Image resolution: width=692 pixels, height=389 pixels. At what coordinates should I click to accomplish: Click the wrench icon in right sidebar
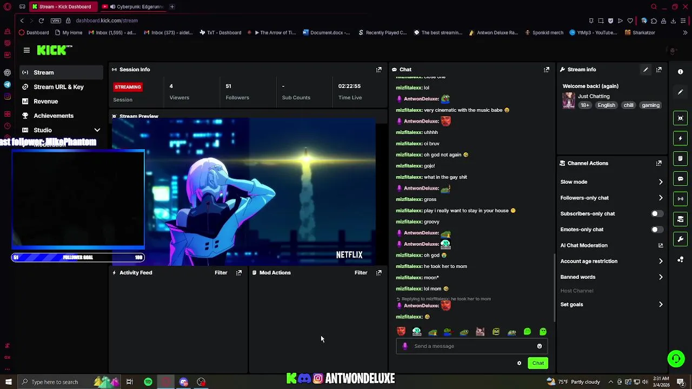tap(681, 239)
